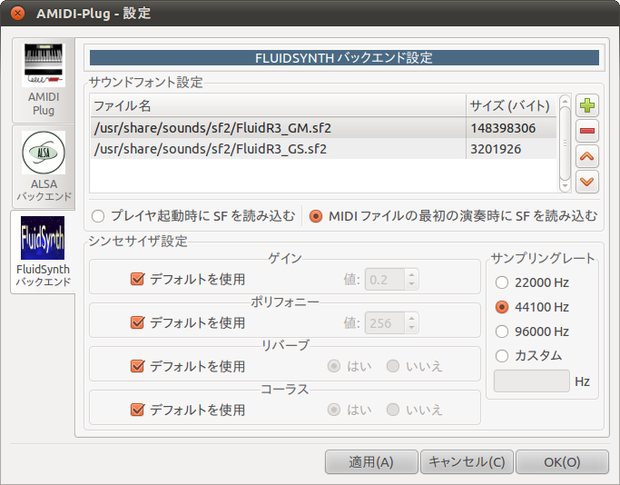
Task: Choose the カスタム sampling rate option
Action: click(x=502, y=356)
